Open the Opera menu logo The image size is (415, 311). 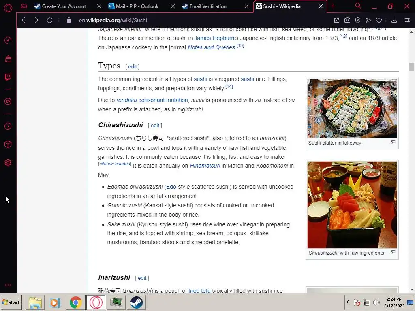tap(8, 8)
